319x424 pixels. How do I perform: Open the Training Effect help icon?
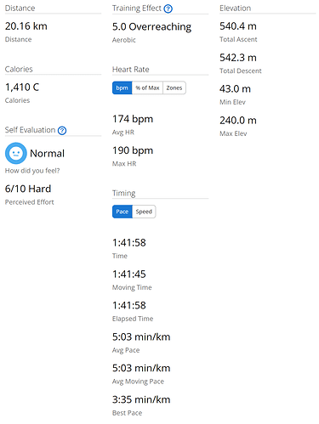(x=168, y=8)
